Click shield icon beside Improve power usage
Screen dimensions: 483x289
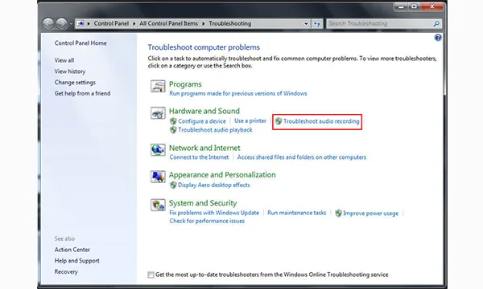pyautogui.click(x=338, y=214)
